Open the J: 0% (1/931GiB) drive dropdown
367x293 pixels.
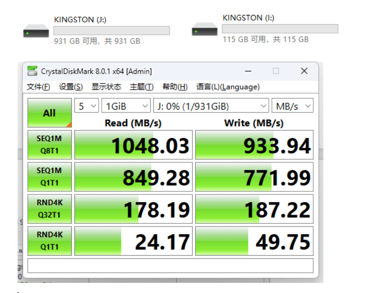click(211, 106)
